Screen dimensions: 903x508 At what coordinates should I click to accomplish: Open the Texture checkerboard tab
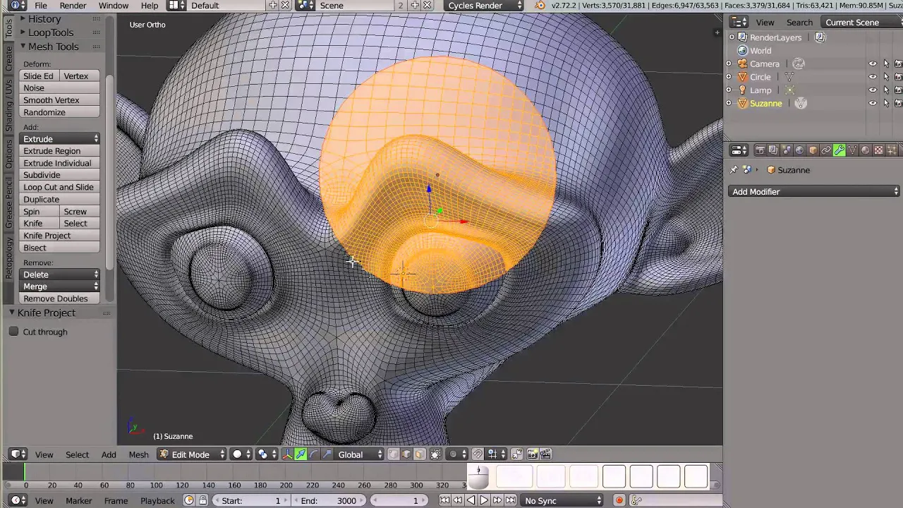(878, 150)
